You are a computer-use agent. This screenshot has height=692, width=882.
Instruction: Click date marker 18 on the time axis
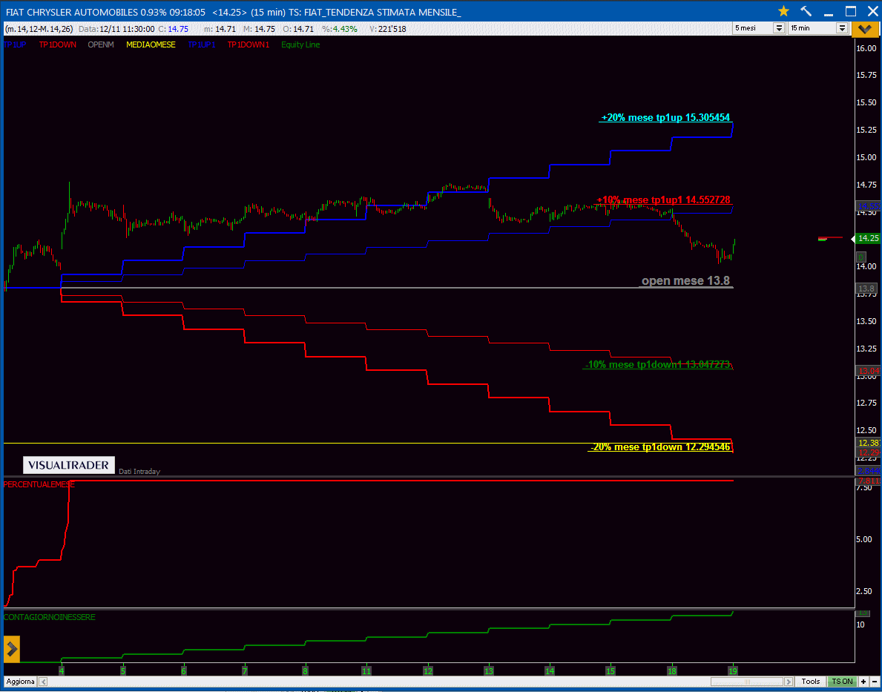pyautogui.click(x=671, y=671)
